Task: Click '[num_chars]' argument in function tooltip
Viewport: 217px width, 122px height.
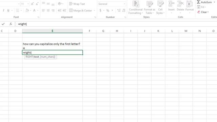Action: coord(47,57)
